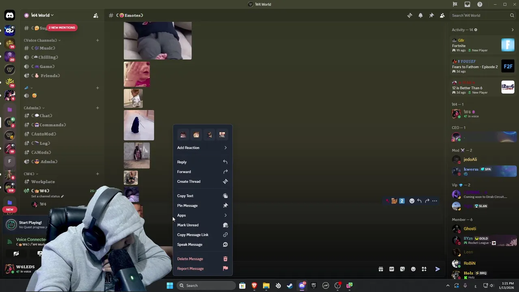519x292 pixels.
Task: Open Add Reaction submenu
Action: [202, 148]
